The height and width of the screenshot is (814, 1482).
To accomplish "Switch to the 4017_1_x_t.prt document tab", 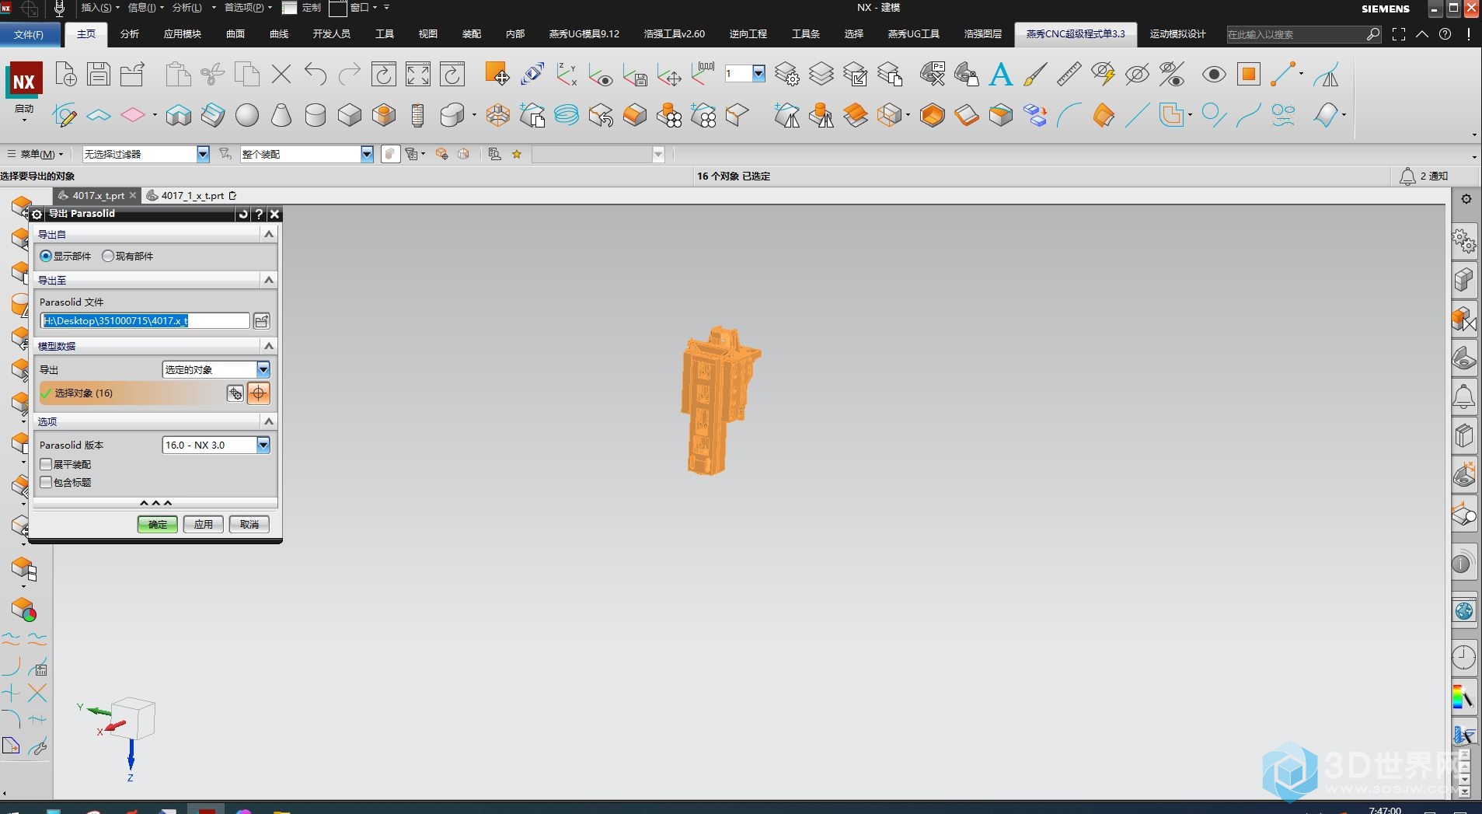I will (x=191, y=196).
